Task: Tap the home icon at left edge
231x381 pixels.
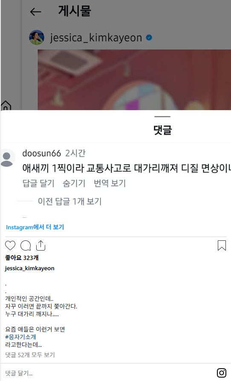Action: pos(6,105)
